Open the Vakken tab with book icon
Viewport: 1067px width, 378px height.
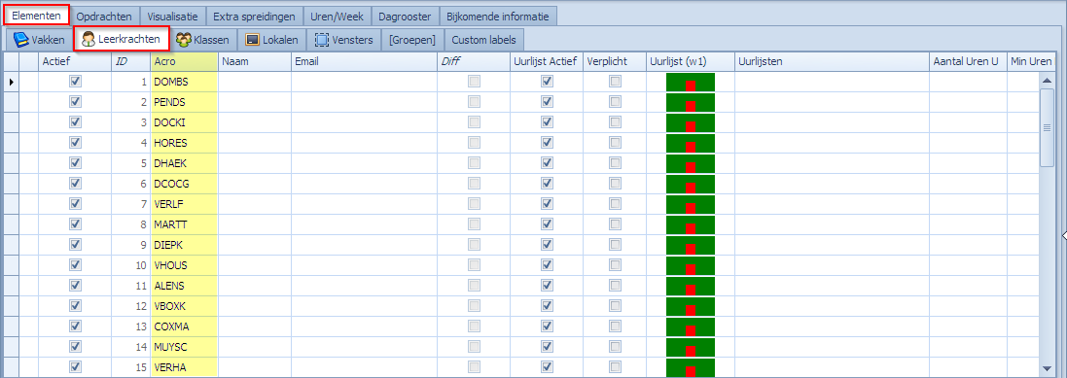pos(39,40)
